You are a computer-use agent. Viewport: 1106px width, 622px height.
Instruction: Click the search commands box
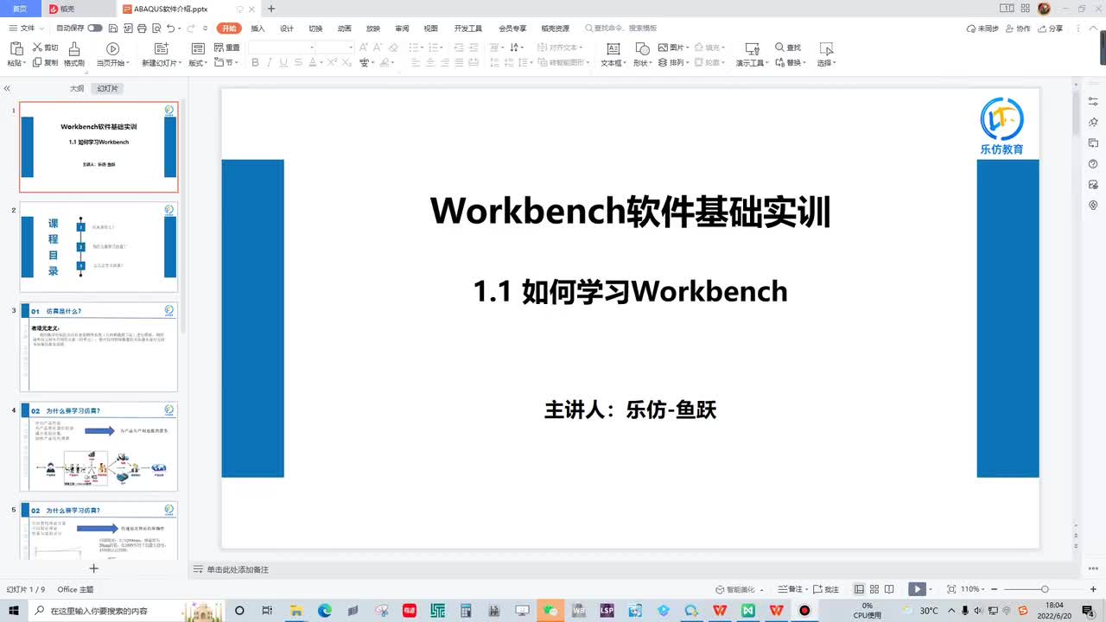[x=620, y=29]
